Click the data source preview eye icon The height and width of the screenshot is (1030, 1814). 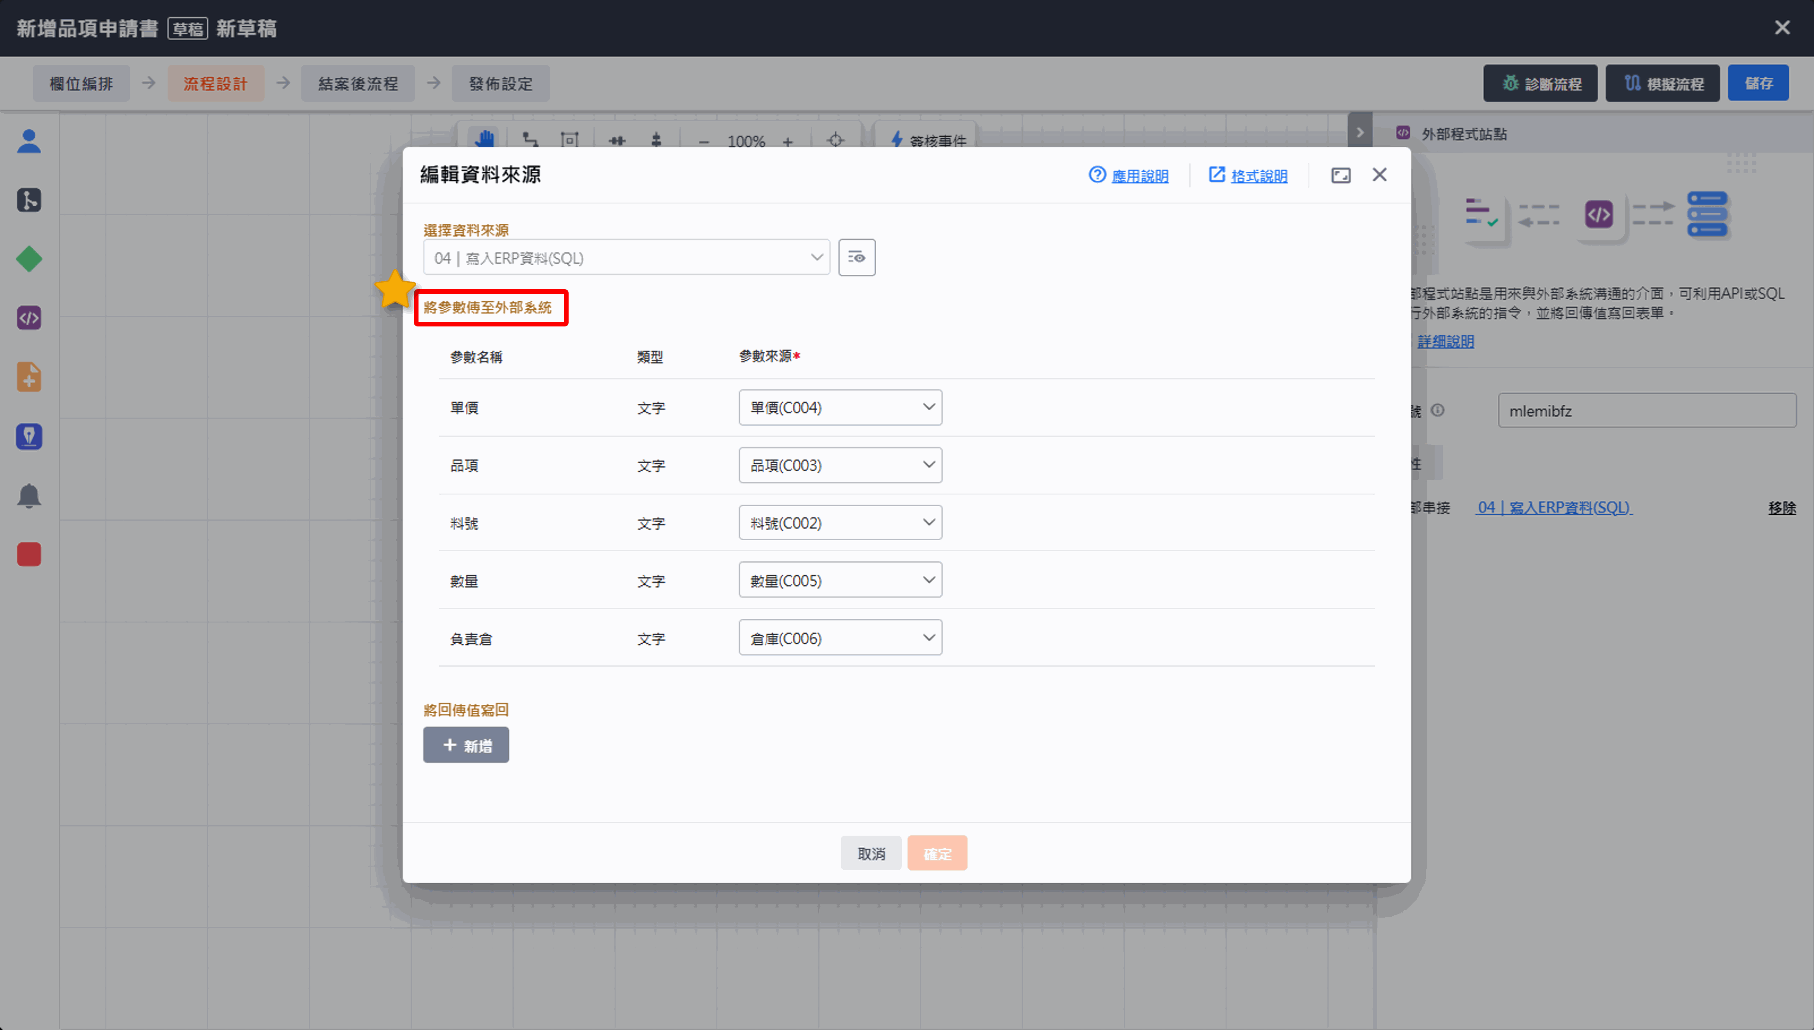pyautogui.click(x=856, y=257)
